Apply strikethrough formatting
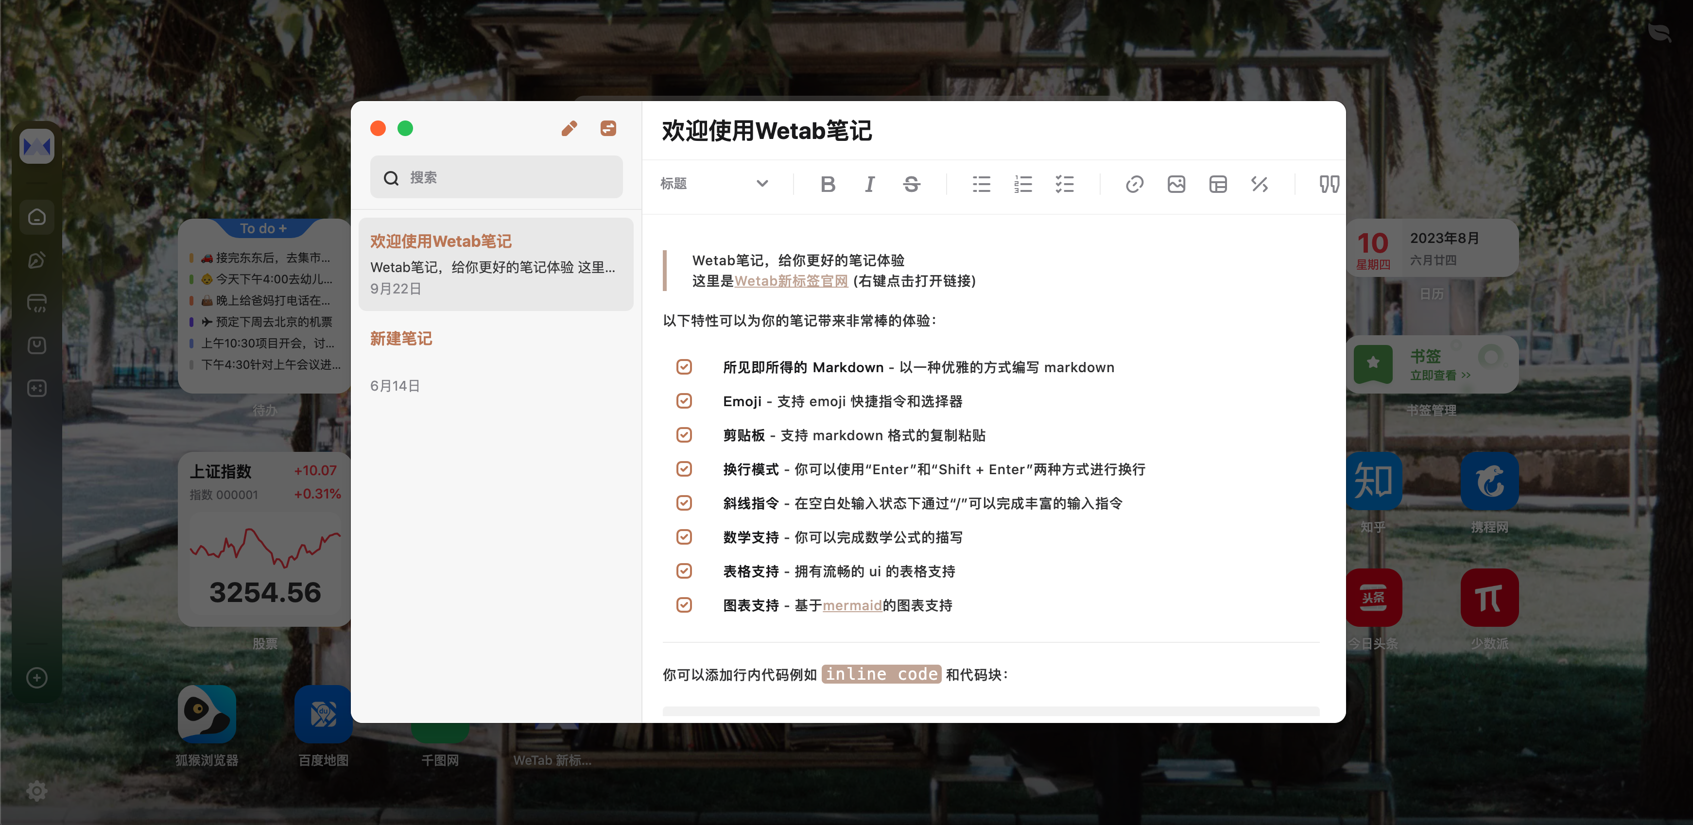This screenshot has height=825, width=1693. click(911, 184)
